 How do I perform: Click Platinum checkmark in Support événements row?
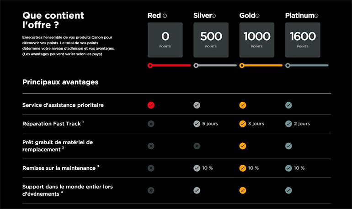point(288,190)
